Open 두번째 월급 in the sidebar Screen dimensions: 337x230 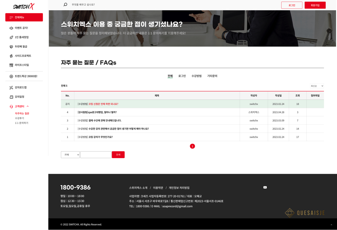21,46
